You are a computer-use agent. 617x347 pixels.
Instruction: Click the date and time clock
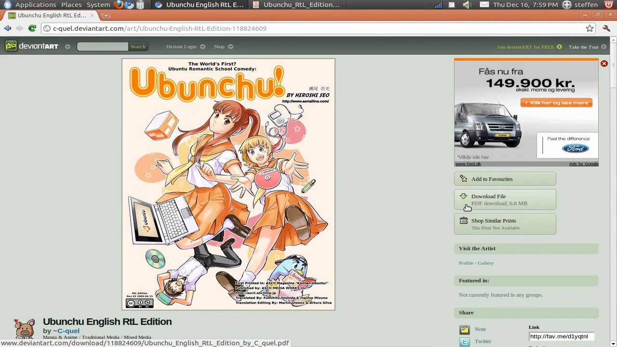[x=525, y=5]
